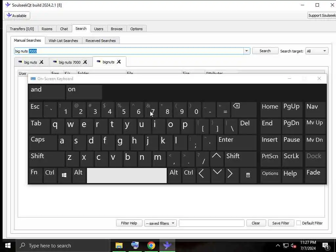This screenshot has width=336, height=252.
Task: Tap the Enter key on keyboard
Action: pos(237,142)
